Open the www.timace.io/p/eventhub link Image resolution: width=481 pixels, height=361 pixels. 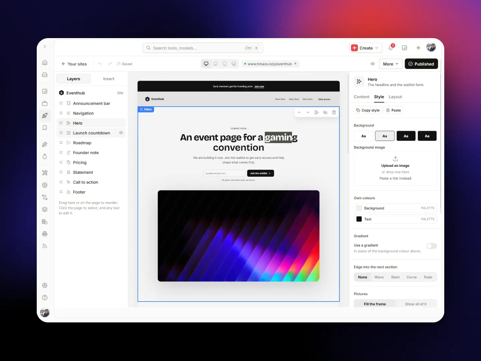click(x=270, y=64)
